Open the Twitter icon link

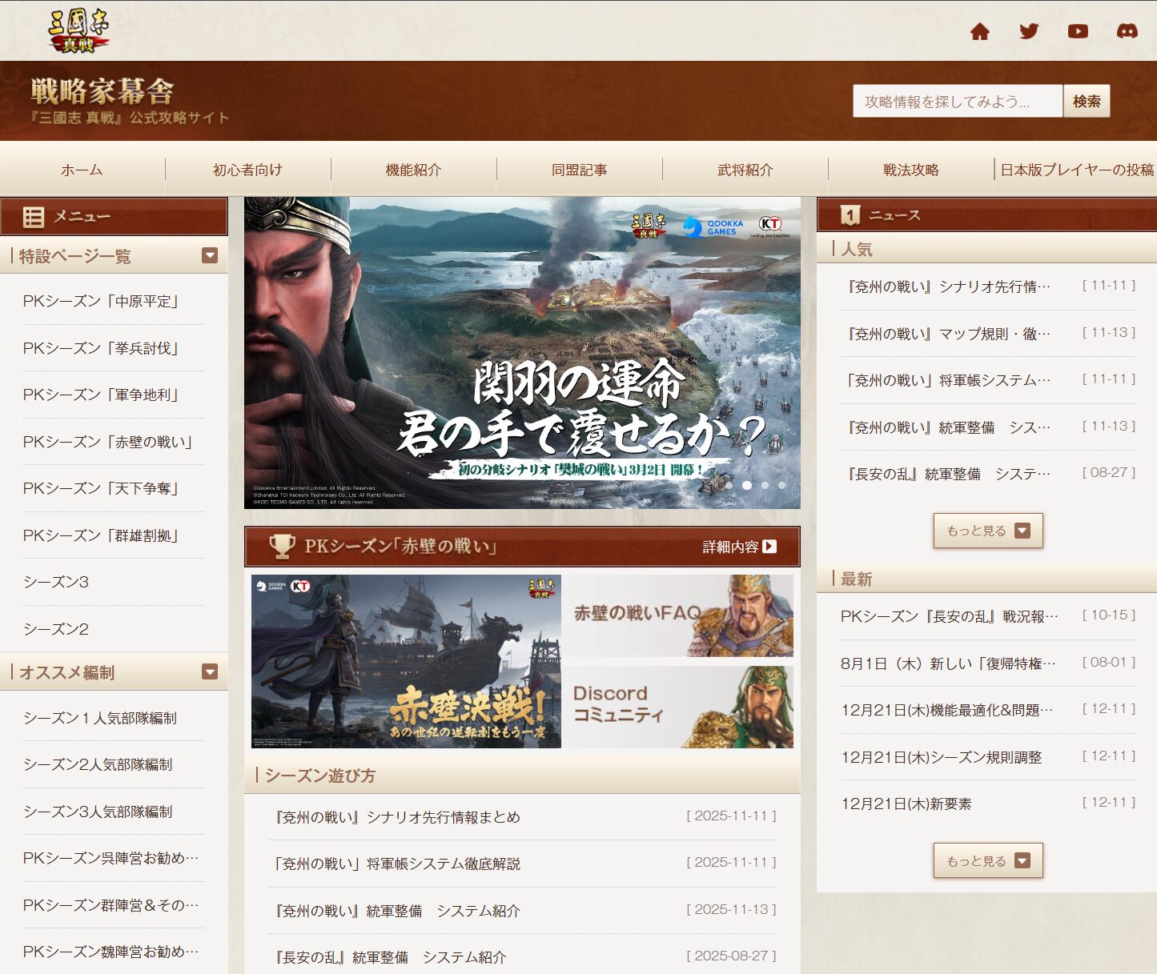point(1029,31)
